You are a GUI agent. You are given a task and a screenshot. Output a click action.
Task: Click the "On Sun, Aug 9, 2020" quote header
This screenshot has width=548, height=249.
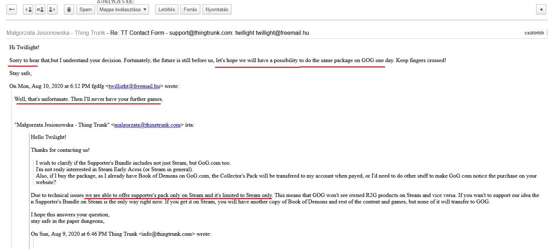(x=121, y=234)
